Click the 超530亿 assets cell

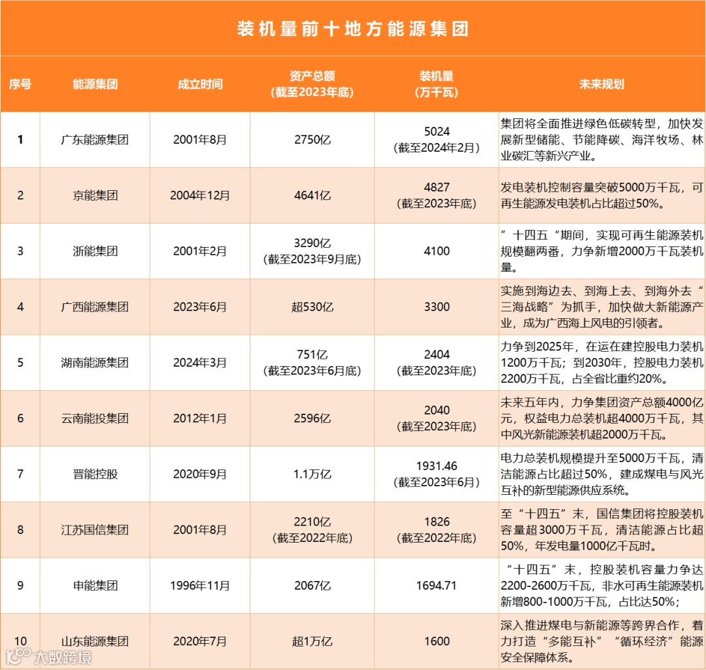pyautogui.click(x=312, y=307)
